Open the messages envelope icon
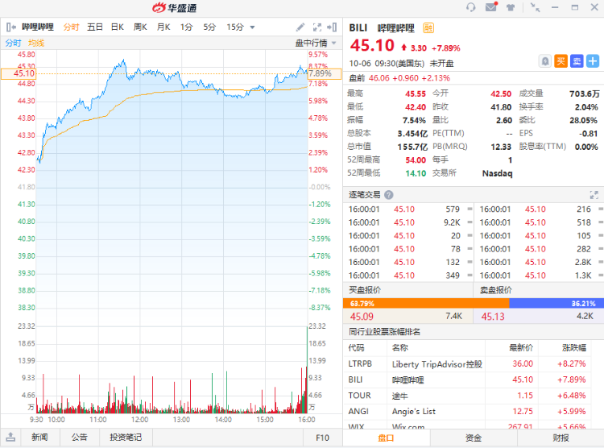 491,7
